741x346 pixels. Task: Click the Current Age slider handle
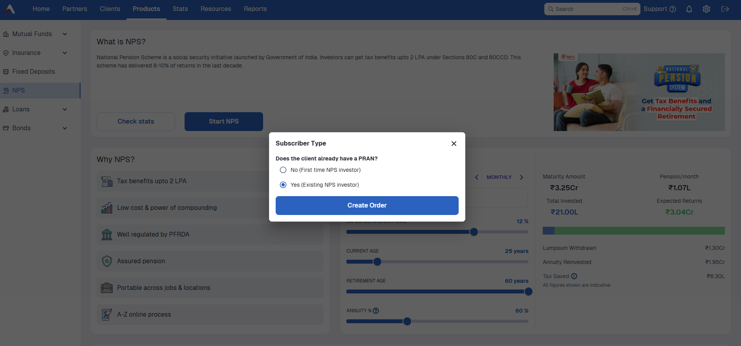pos(377,262)
